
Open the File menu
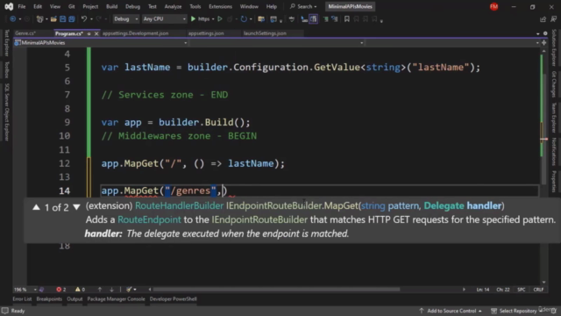[x=22, y=6]
